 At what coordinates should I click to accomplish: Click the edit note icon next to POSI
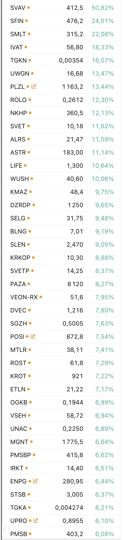pyautogui.click(x=33, y=336)
